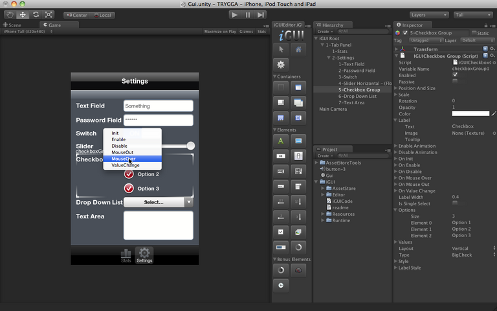Add a Label element (A icon)
Viewport: 497px width, 311px height.
281,140
